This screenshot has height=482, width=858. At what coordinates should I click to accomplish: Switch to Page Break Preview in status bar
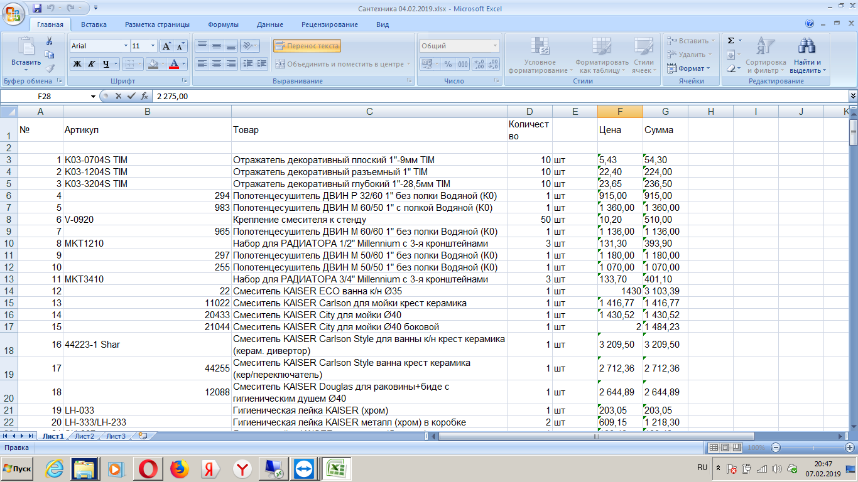737,447
